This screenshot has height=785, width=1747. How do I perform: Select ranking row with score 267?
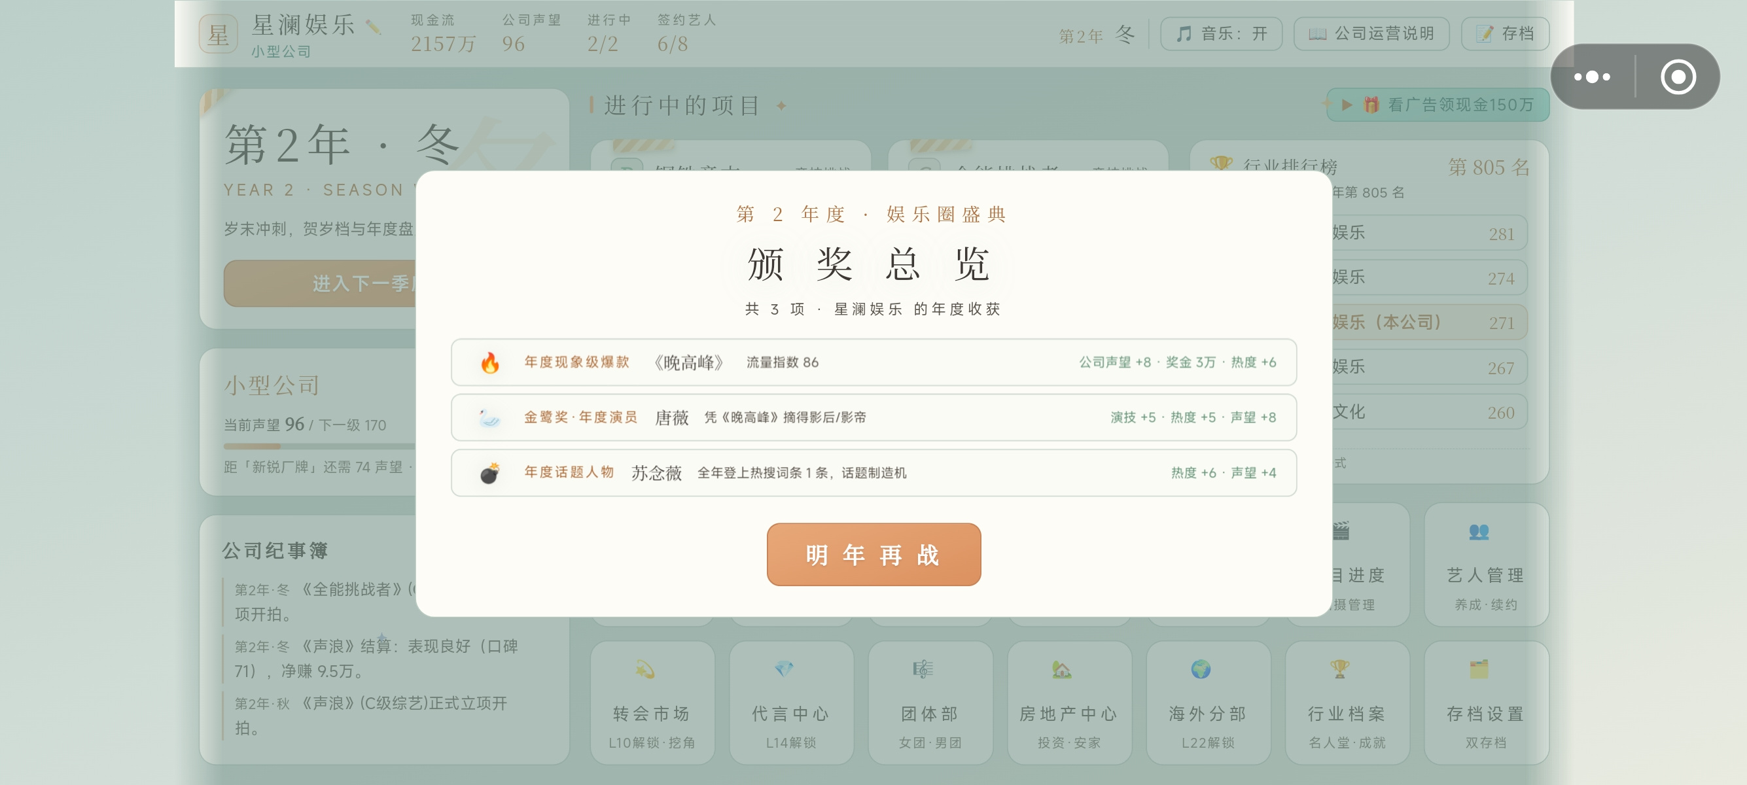pyautogui.click(x=1430, y=368)
